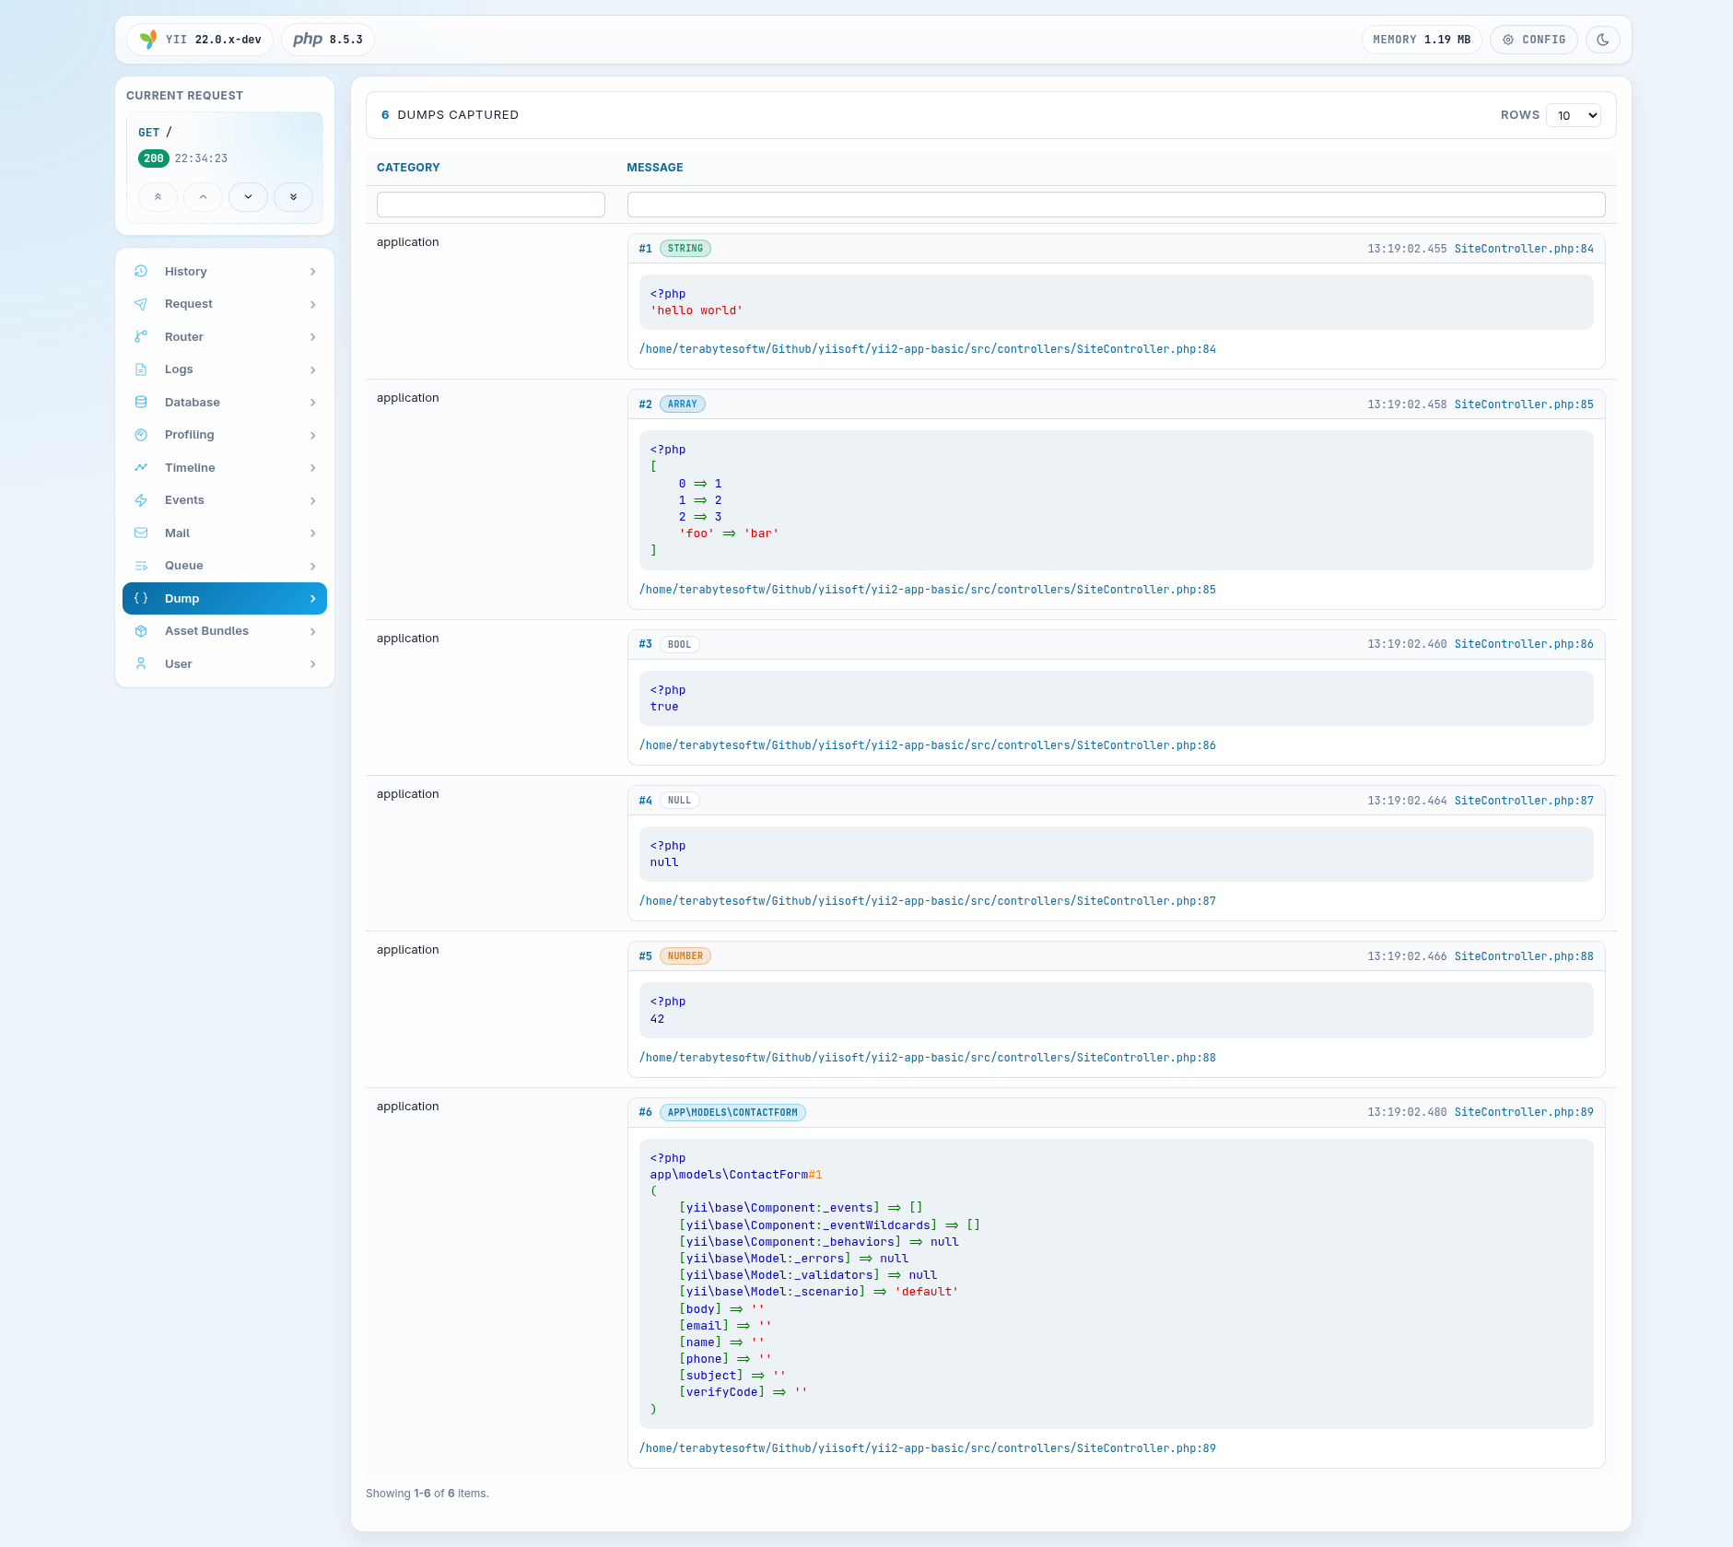Image resolution: width=1733 pixels, height=1547 pixels.
Task: Click the 6 DUMPS CAPTURED heading
Action: (451, 115)
